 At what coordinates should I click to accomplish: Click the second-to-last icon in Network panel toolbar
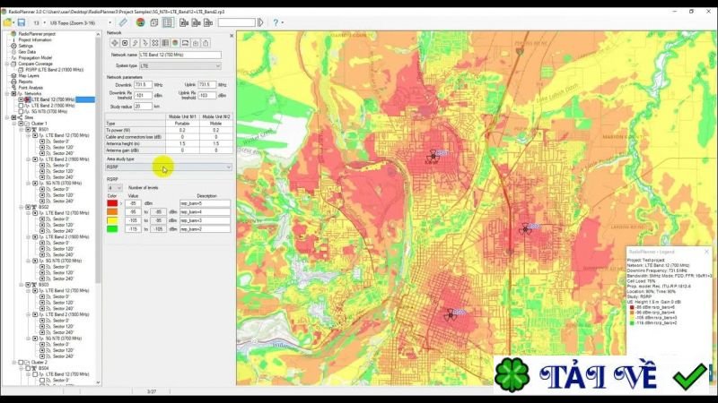pyautogui.click(x=196, y=43)
